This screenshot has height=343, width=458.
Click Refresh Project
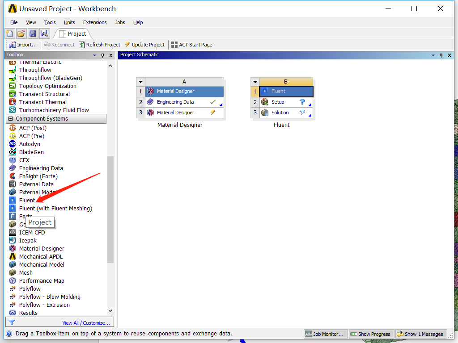point(100,45)
